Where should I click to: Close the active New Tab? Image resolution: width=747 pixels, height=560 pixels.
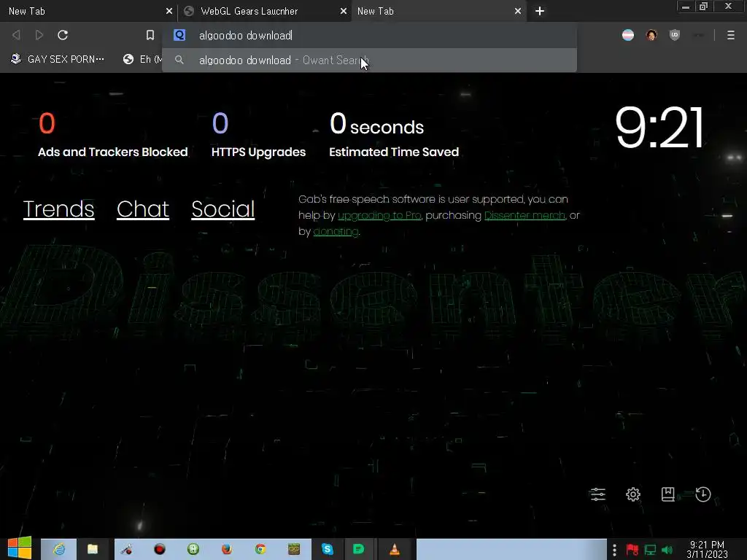pos(518,11)
